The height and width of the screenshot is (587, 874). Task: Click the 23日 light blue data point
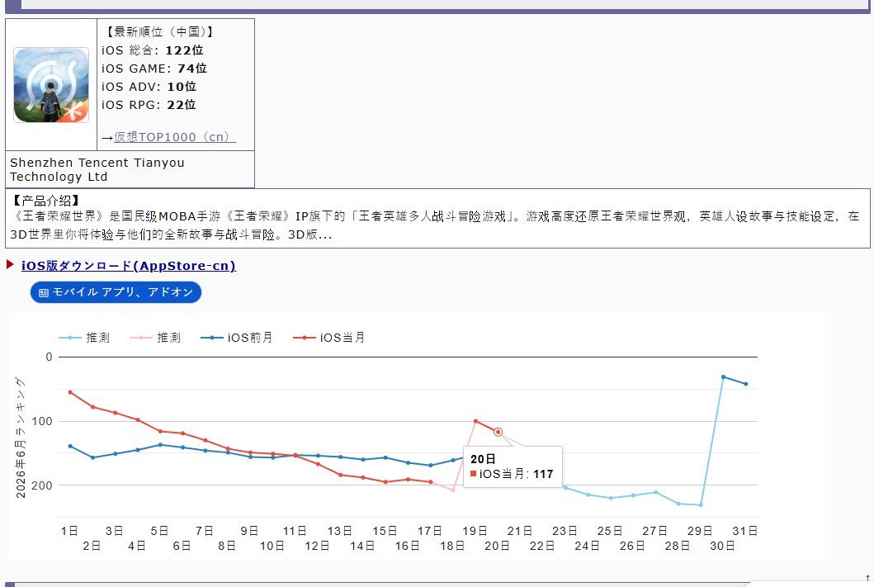565,487
